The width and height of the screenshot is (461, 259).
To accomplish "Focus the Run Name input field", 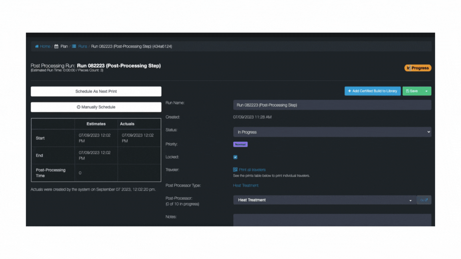I will point(332,105).
